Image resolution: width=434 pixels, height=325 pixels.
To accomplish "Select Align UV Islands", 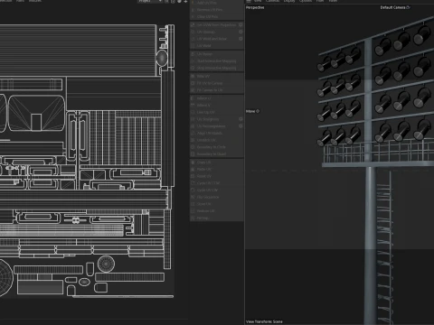I will pyautogui.click(x=216, y=133).
